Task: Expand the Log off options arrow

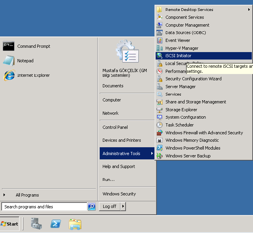Action: point(123,206)
